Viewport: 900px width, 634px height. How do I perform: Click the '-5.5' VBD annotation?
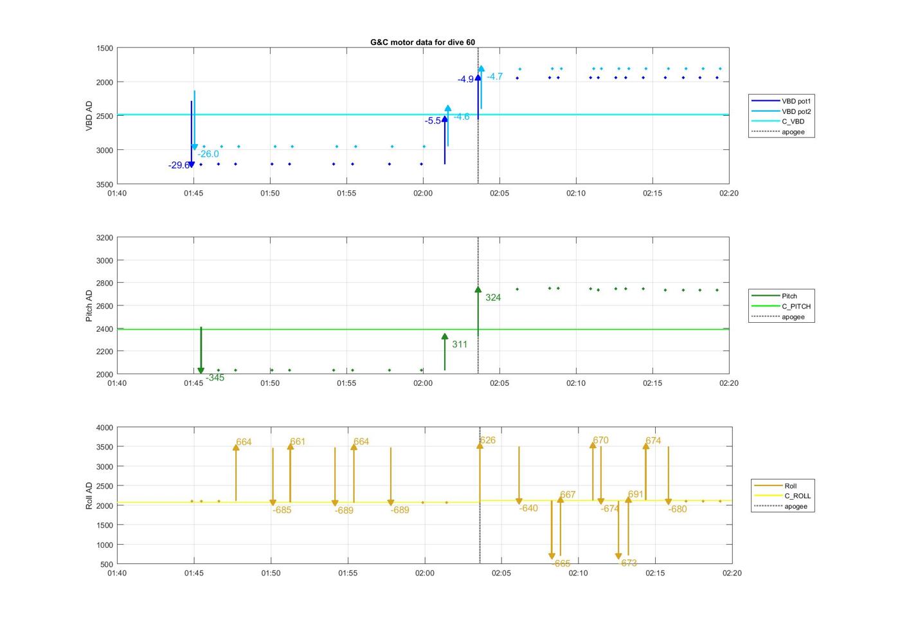coord(433,121)
